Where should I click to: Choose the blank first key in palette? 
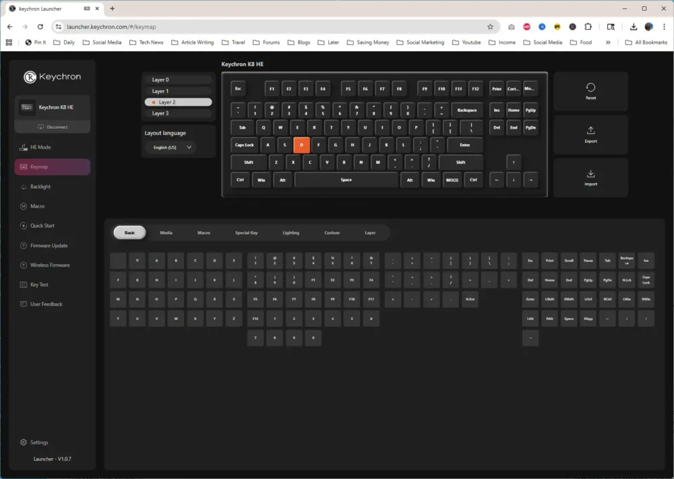[118, 261]
